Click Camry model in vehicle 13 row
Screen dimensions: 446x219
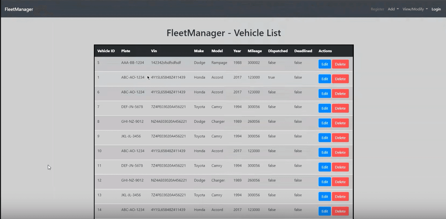pos(217,195)
